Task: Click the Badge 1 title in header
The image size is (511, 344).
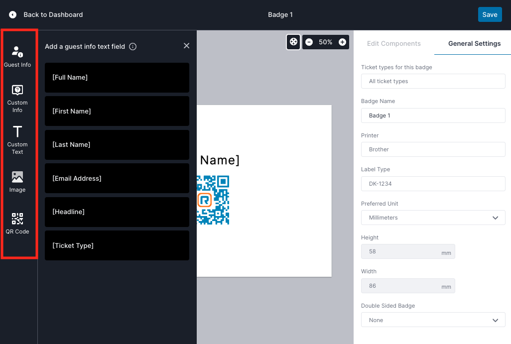Action: click(280, 14)
